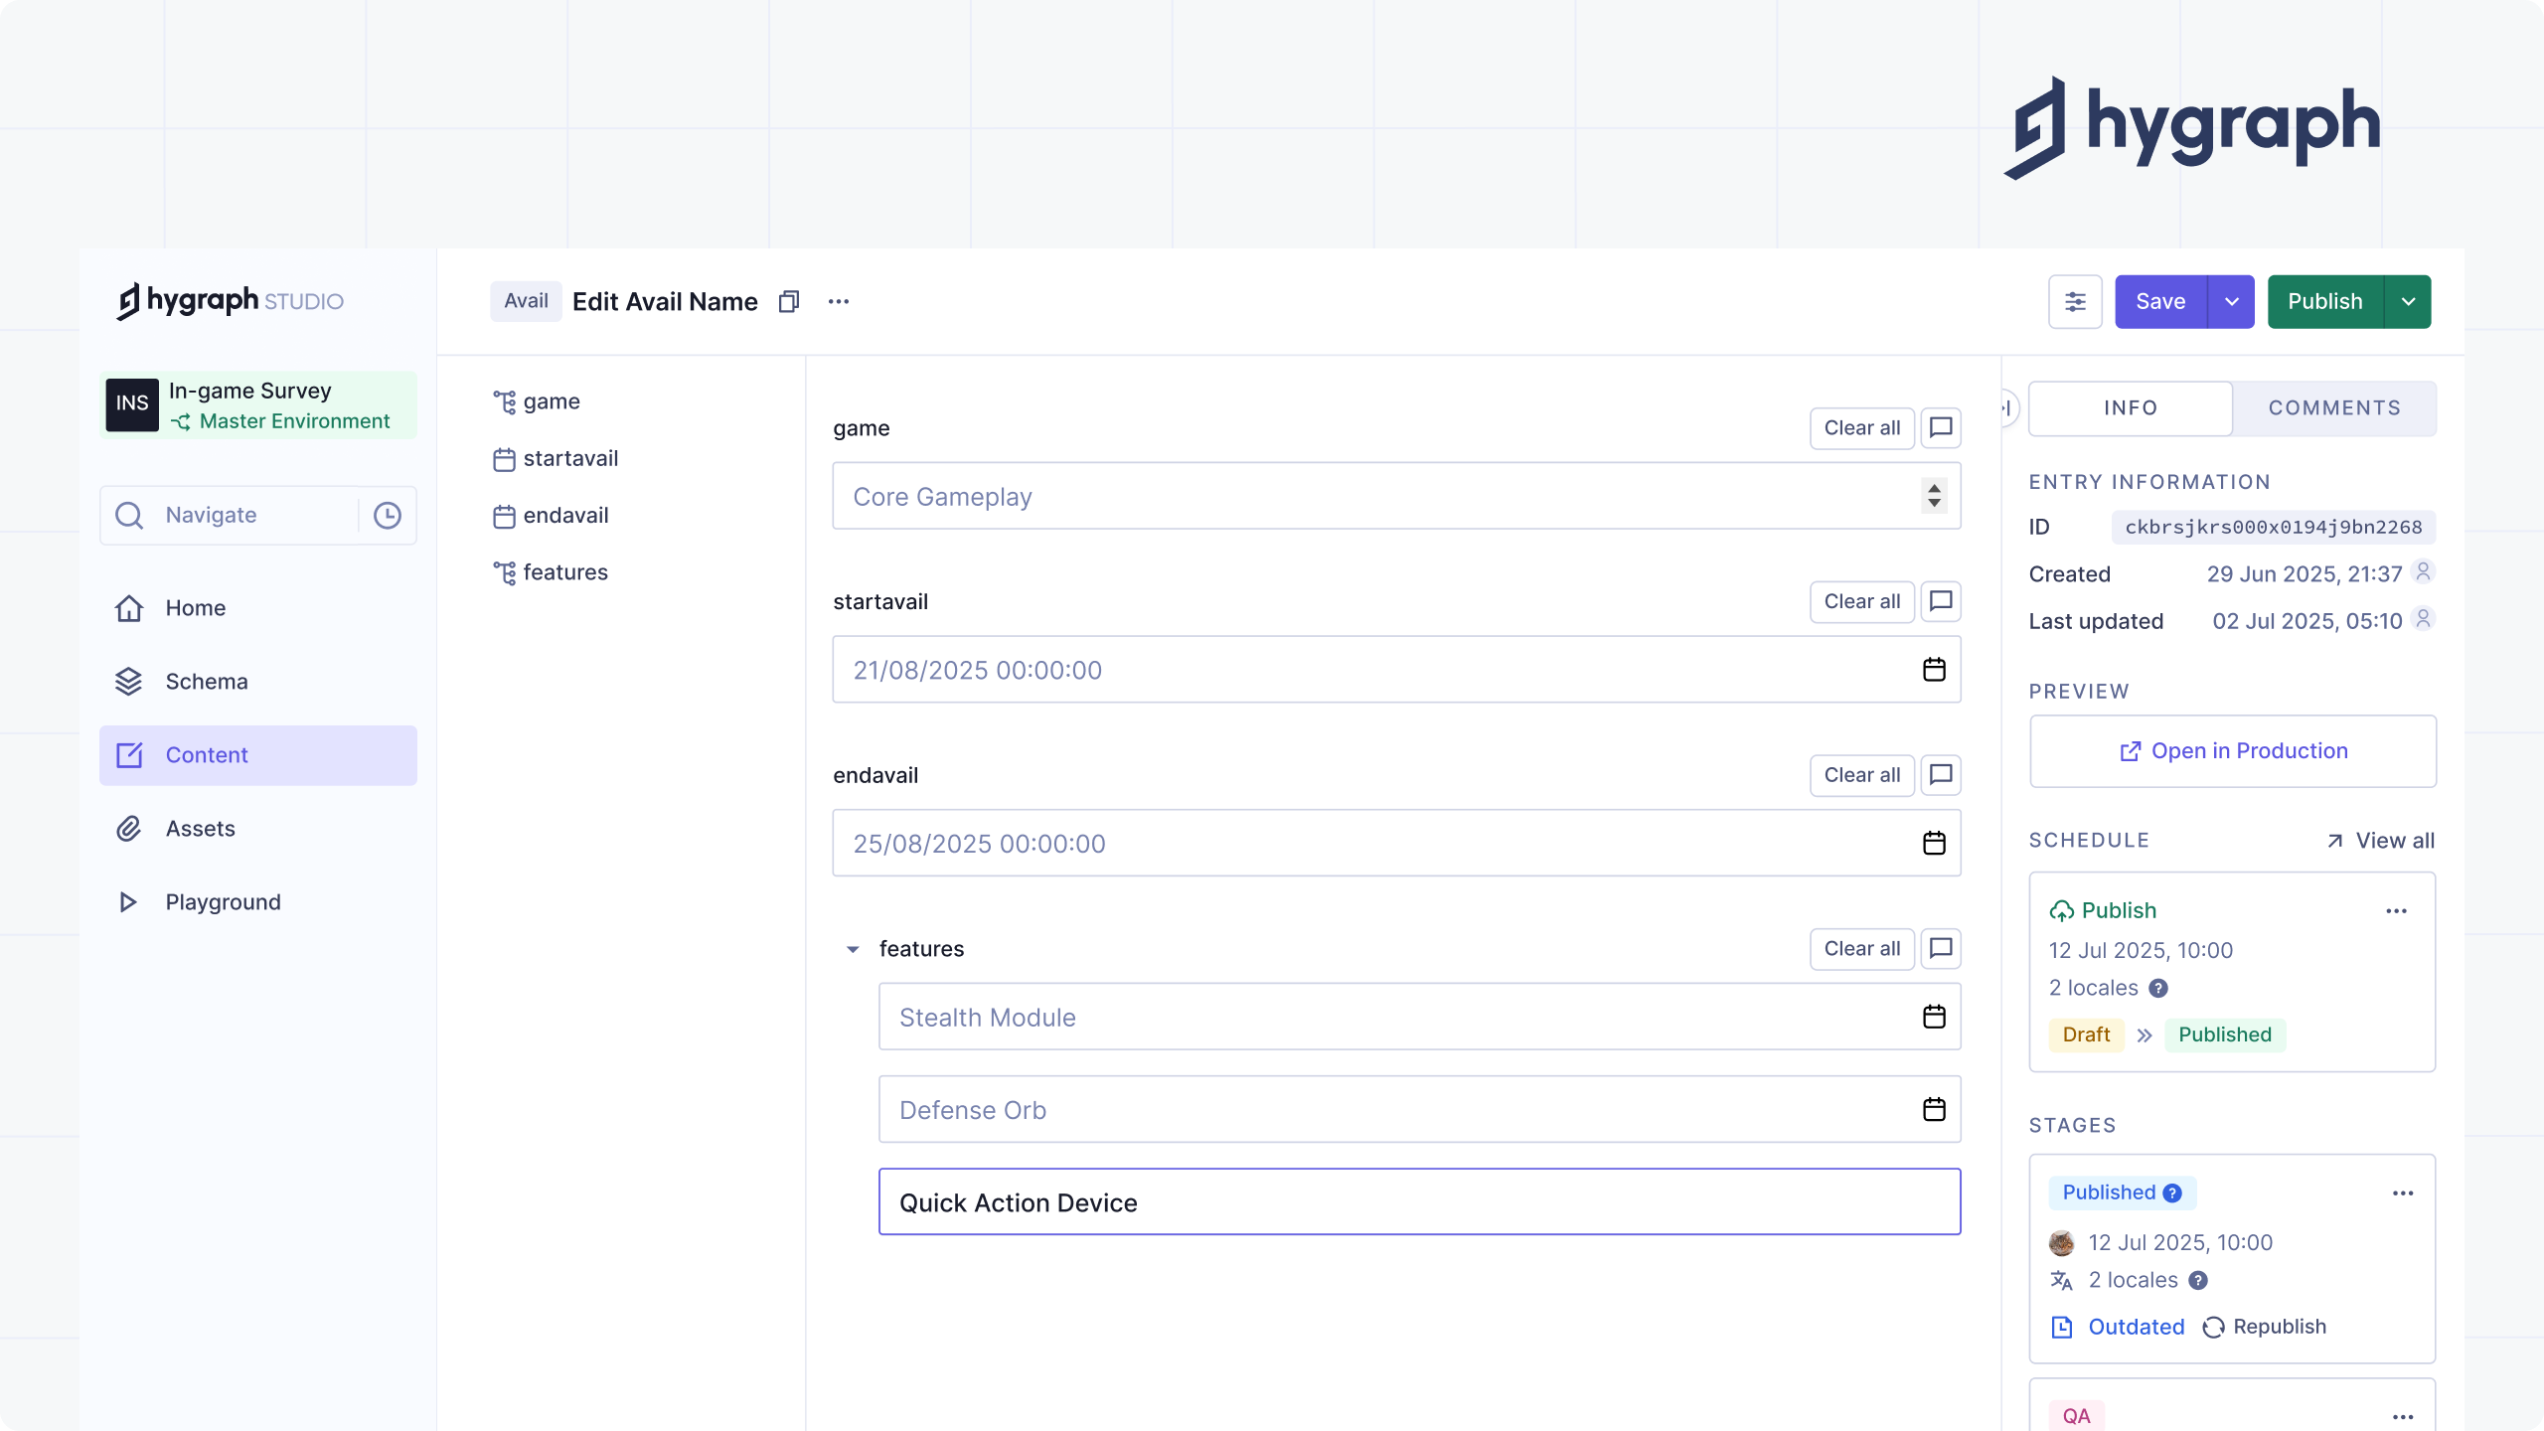Click the Quick Action Device input field
The image size is (2544, 1431).
[1418, 1202]
